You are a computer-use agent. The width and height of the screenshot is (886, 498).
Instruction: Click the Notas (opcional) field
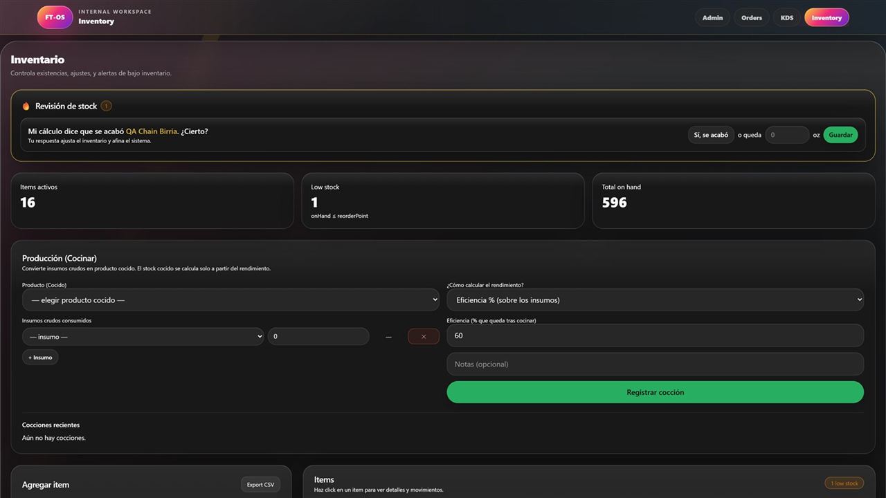click(x=655, y=364)
